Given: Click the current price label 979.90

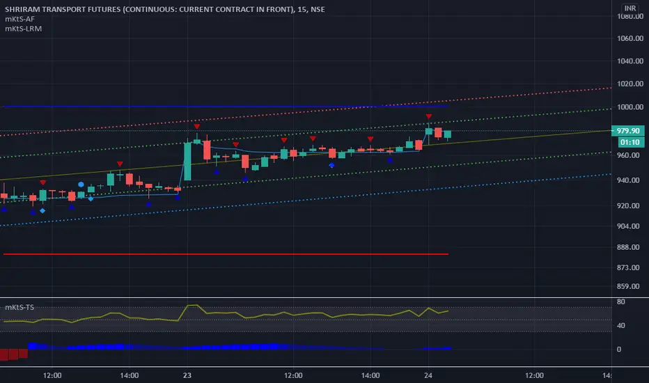Looking at the screenshot, I should (628, 131).
